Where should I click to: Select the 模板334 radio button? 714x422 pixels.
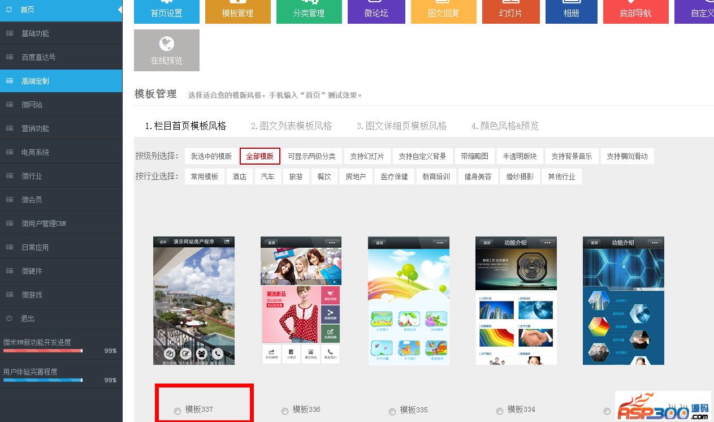[x=500, y=411]
